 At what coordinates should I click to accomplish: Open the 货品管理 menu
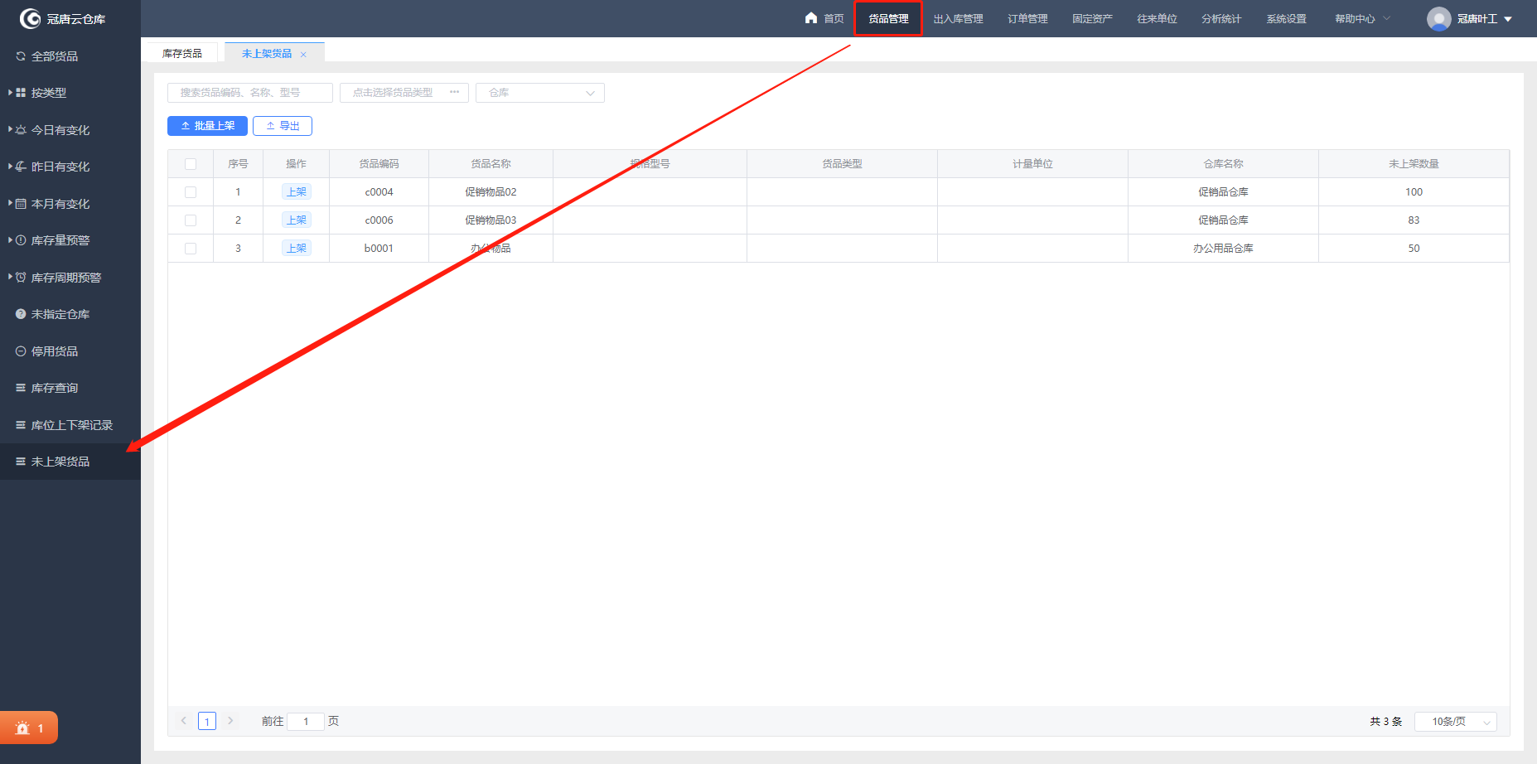tap(888, 18)
